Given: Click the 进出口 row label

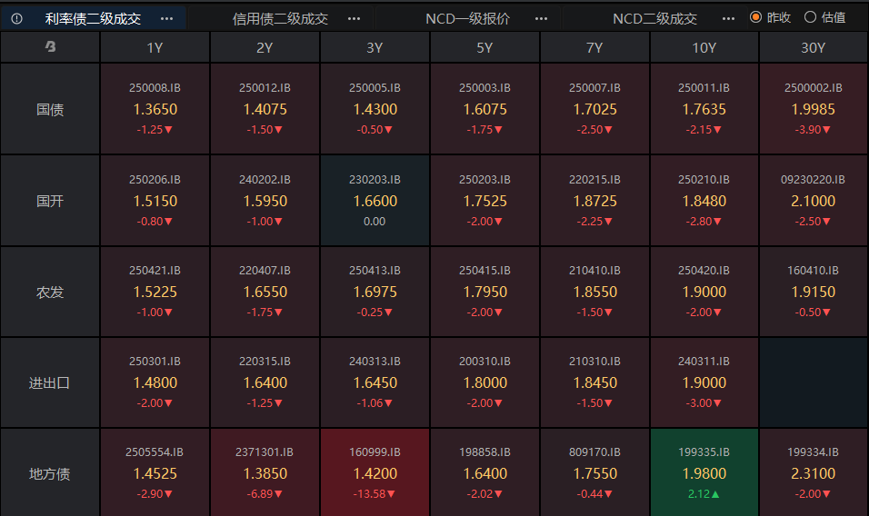Looking at the screenshot, I should coord(50,382).
